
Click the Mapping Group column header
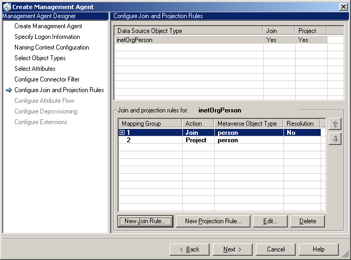coord(150,124)
